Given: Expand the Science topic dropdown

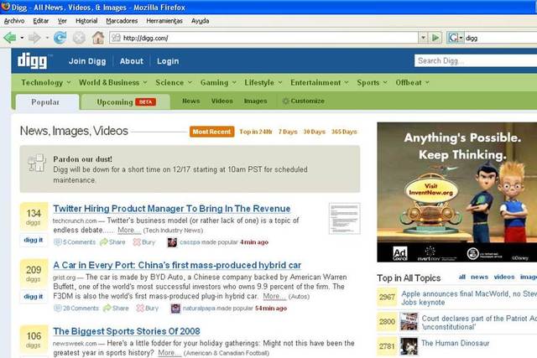Looking at the screenshot, I should coord(190,82).
